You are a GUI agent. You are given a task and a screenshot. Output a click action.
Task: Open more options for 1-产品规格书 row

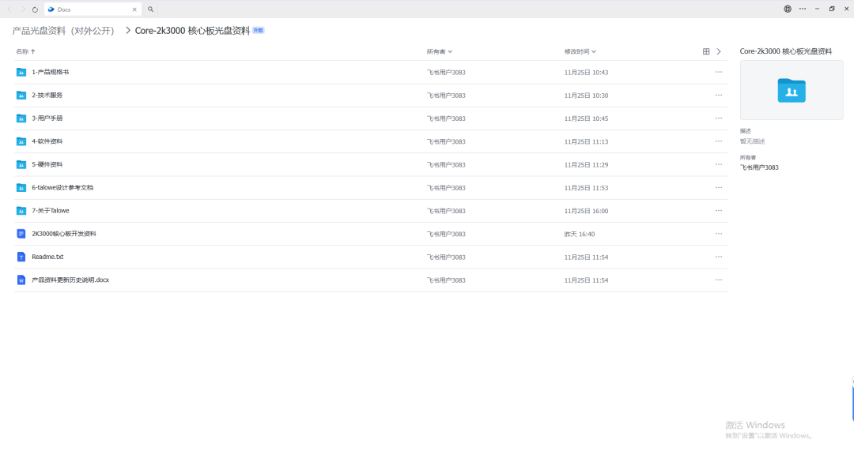click(718, 72)
